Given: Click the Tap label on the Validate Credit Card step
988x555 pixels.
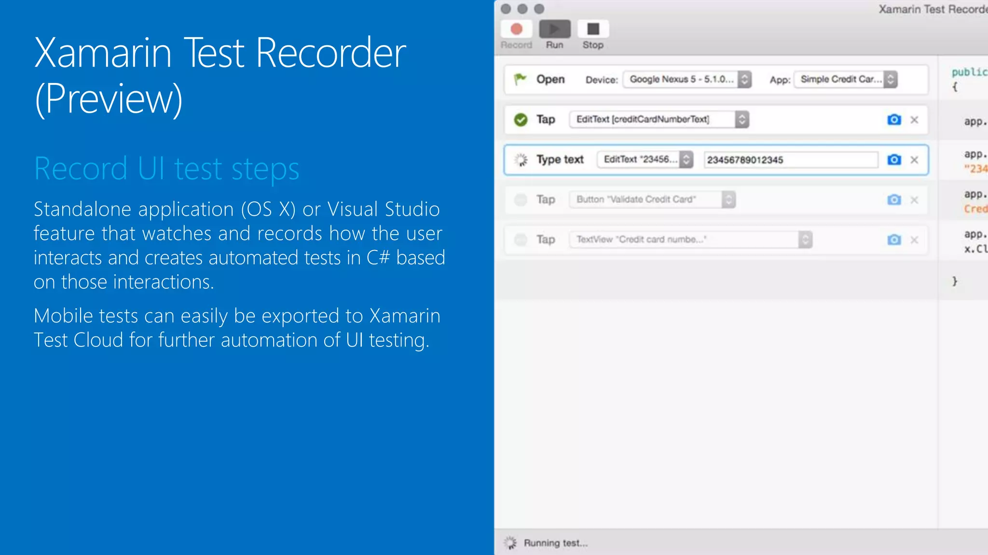Looking at the screenshot, I should (546, 200).
